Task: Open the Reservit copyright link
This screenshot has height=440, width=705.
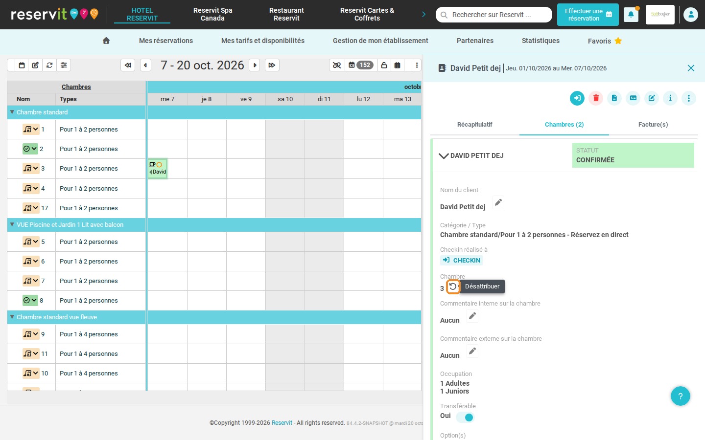Action: point(282,423)
